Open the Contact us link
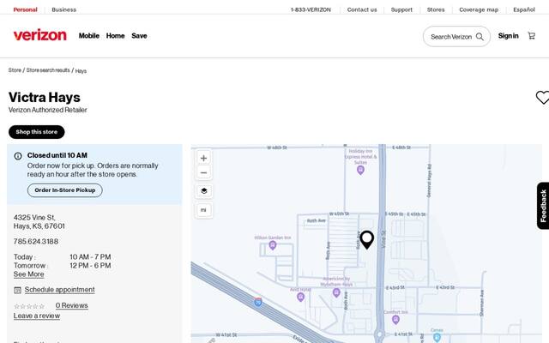The width and height of the screenshot is (549, 343). coord(362,9)
